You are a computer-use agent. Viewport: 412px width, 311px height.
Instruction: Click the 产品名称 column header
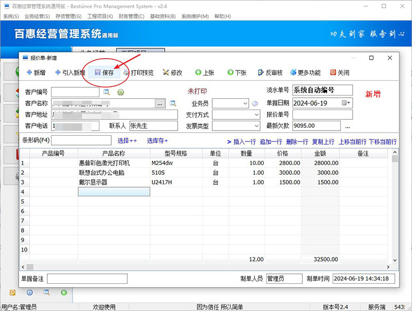point(114,153)
